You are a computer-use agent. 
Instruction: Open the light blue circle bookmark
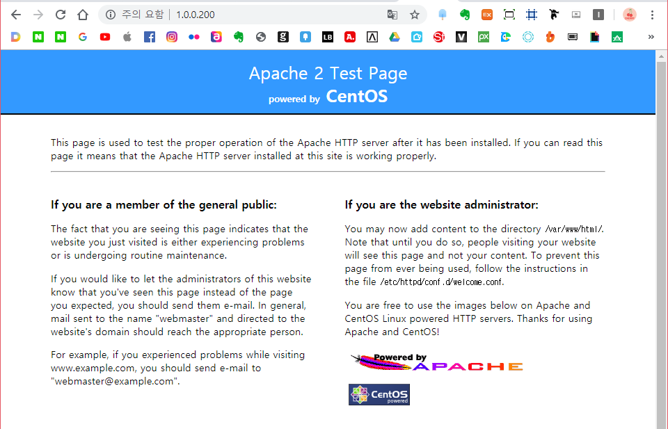(x=528, y=37)
